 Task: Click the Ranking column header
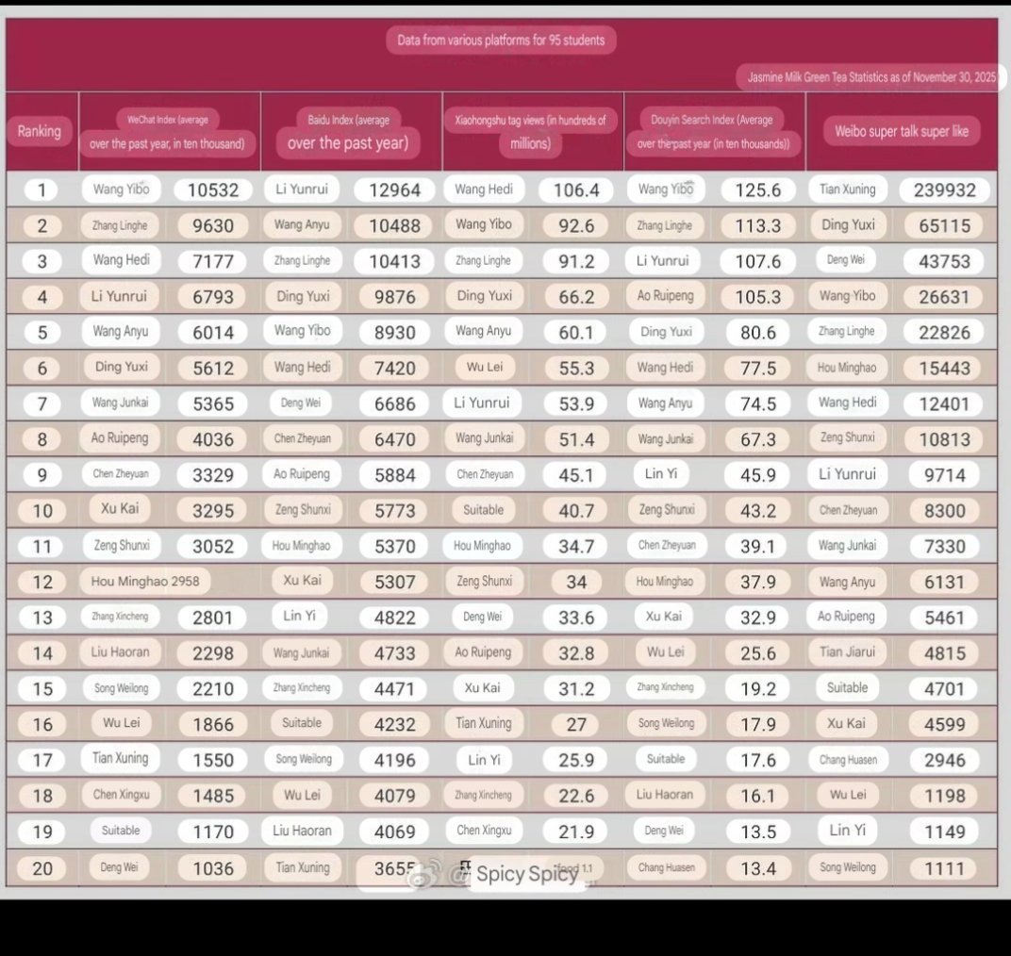click(x=40, y=131)
